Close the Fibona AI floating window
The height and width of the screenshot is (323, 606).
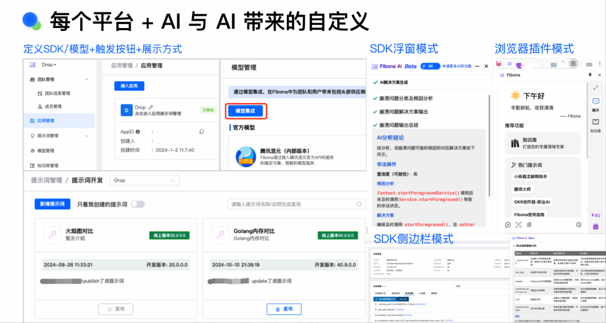pos(486,66)
